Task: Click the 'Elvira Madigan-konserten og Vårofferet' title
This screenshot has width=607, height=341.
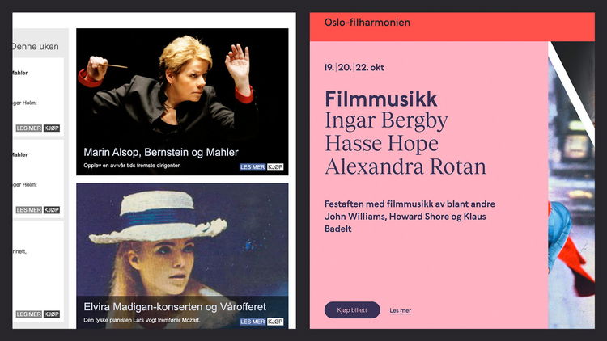Action: click(175, 307)
